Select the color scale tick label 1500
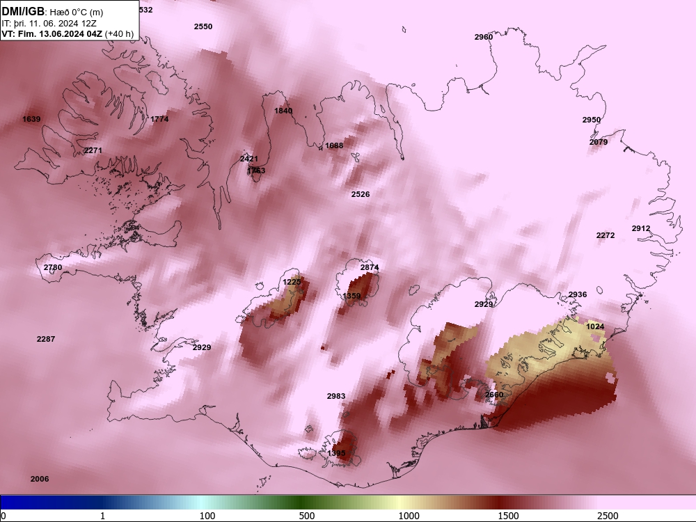Viewport: 696px width, 522px height. pyautogui.click(x=508, y=516)
